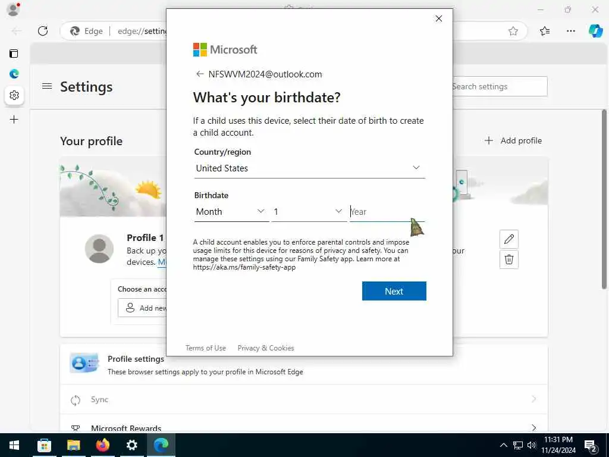Open network status tray icon

518,445
